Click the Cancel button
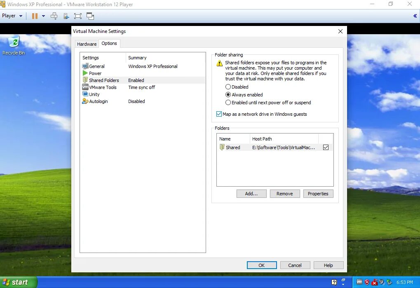This screenshot has height=288, width=420. point(295,265)
